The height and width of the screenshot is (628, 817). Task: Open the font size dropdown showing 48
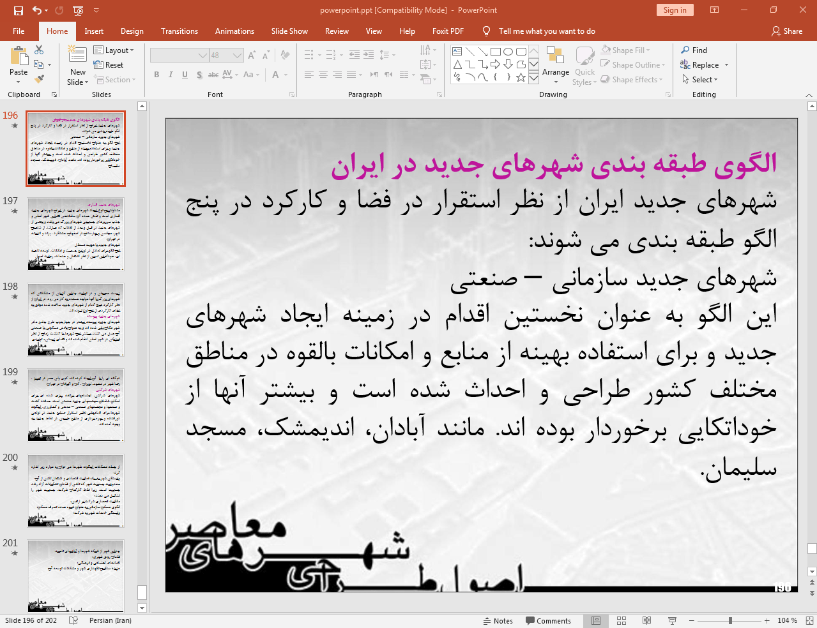click(x=237, y=56)
